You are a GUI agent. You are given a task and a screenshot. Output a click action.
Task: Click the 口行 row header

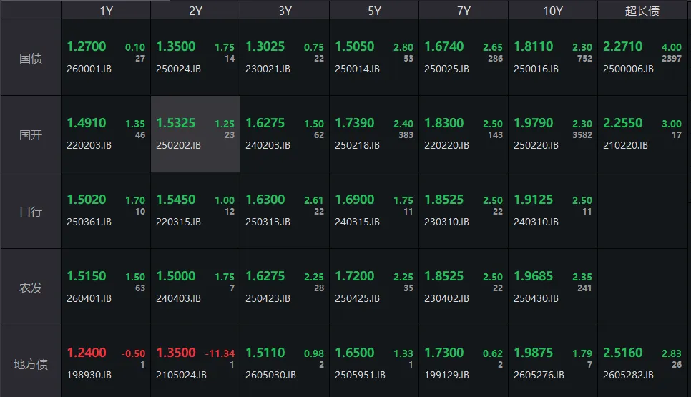coord(31,211)
